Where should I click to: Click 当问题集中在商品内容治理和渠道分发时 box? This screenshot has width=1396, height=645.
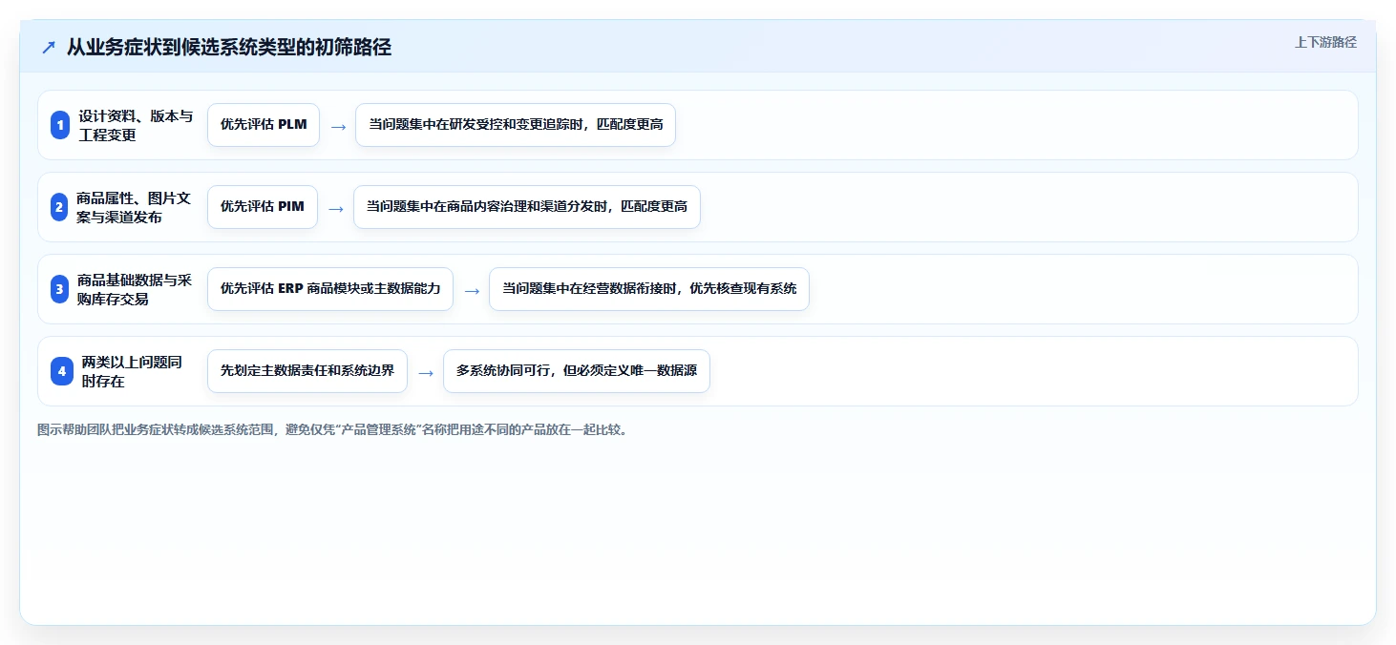(x=527, y=207)
